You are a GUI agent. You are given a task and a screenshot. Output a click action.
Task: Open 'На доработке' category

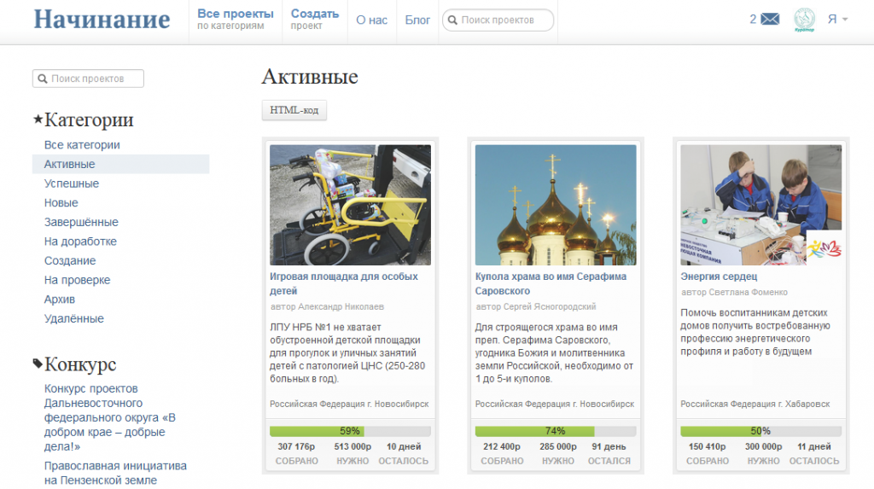pos(80,242)
